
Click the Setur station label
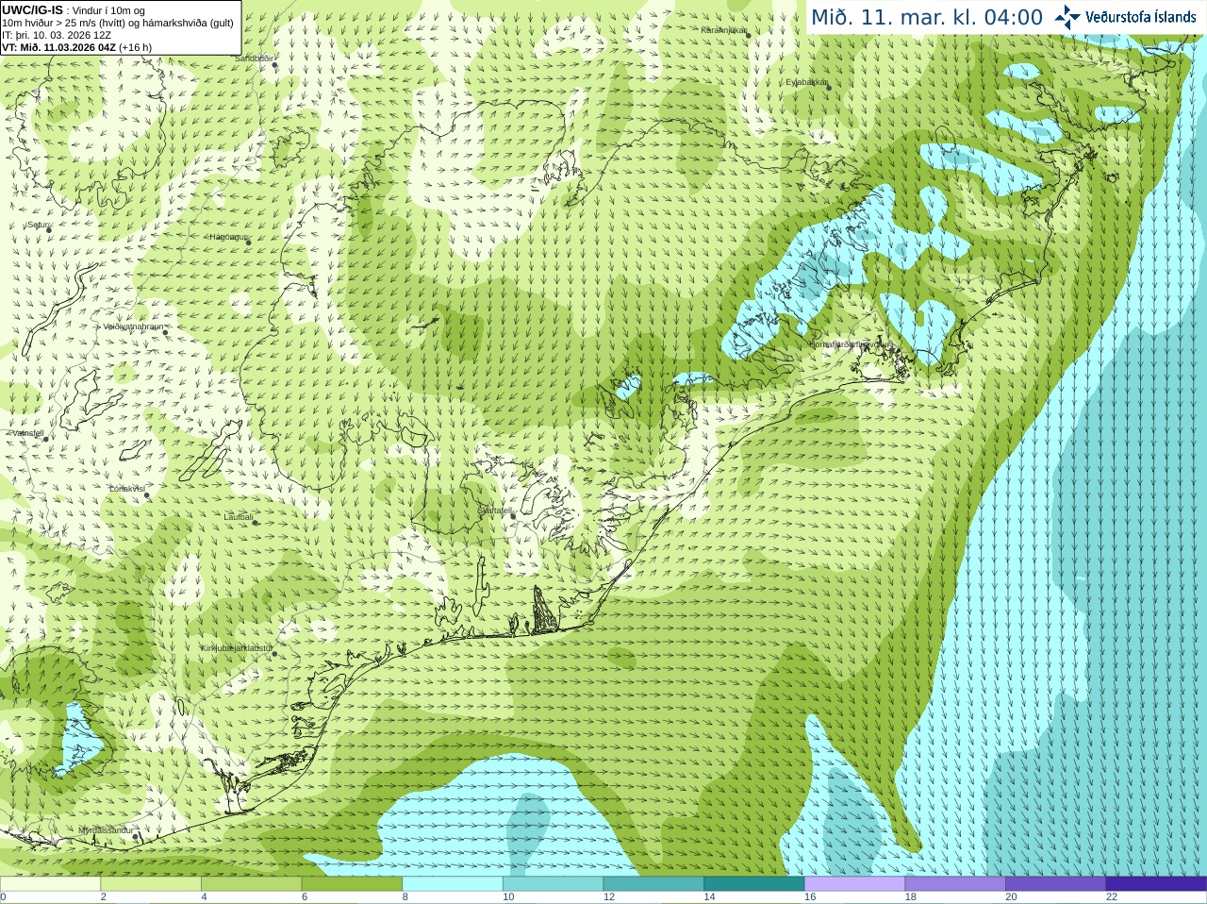[x=38, y=225]
